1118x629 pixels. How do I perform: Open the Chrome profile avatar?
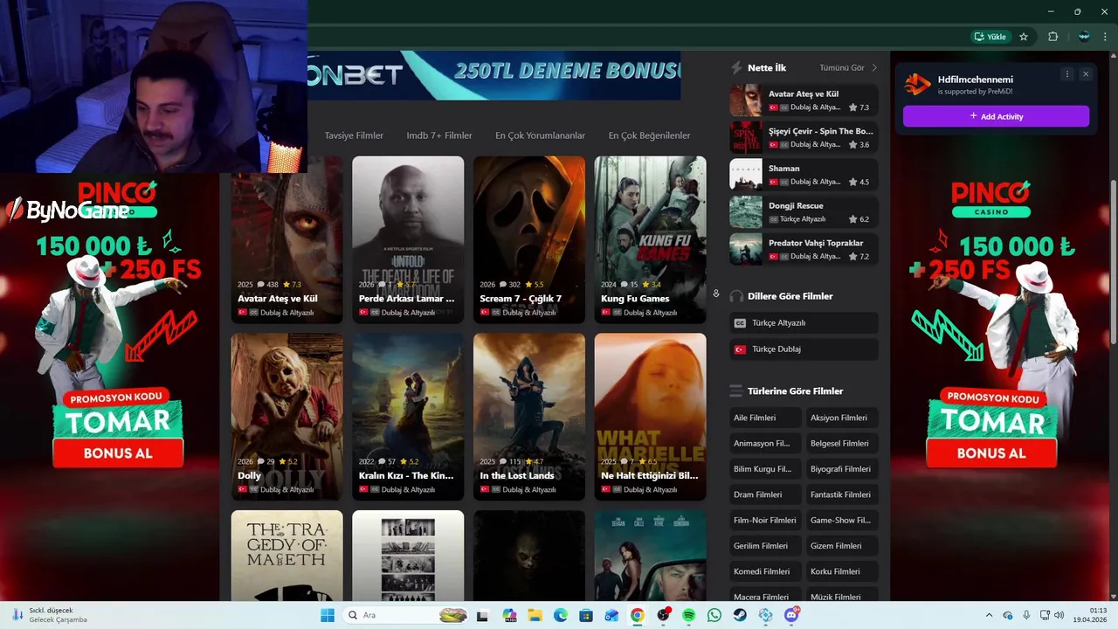coord(1084,37)
